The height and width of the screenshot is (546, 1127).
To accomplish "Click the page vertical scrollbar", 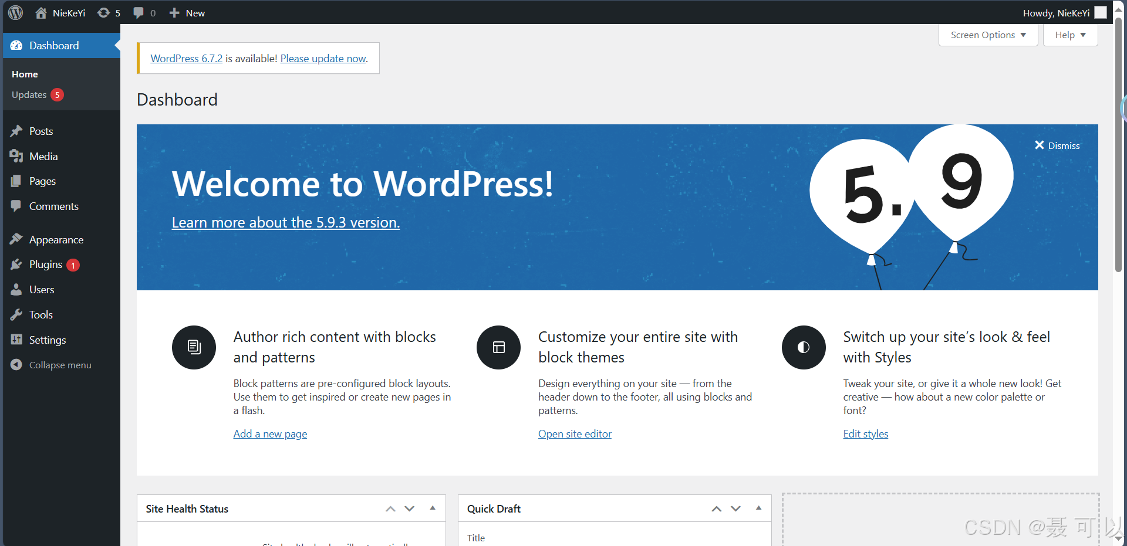I will (1119, 144).
